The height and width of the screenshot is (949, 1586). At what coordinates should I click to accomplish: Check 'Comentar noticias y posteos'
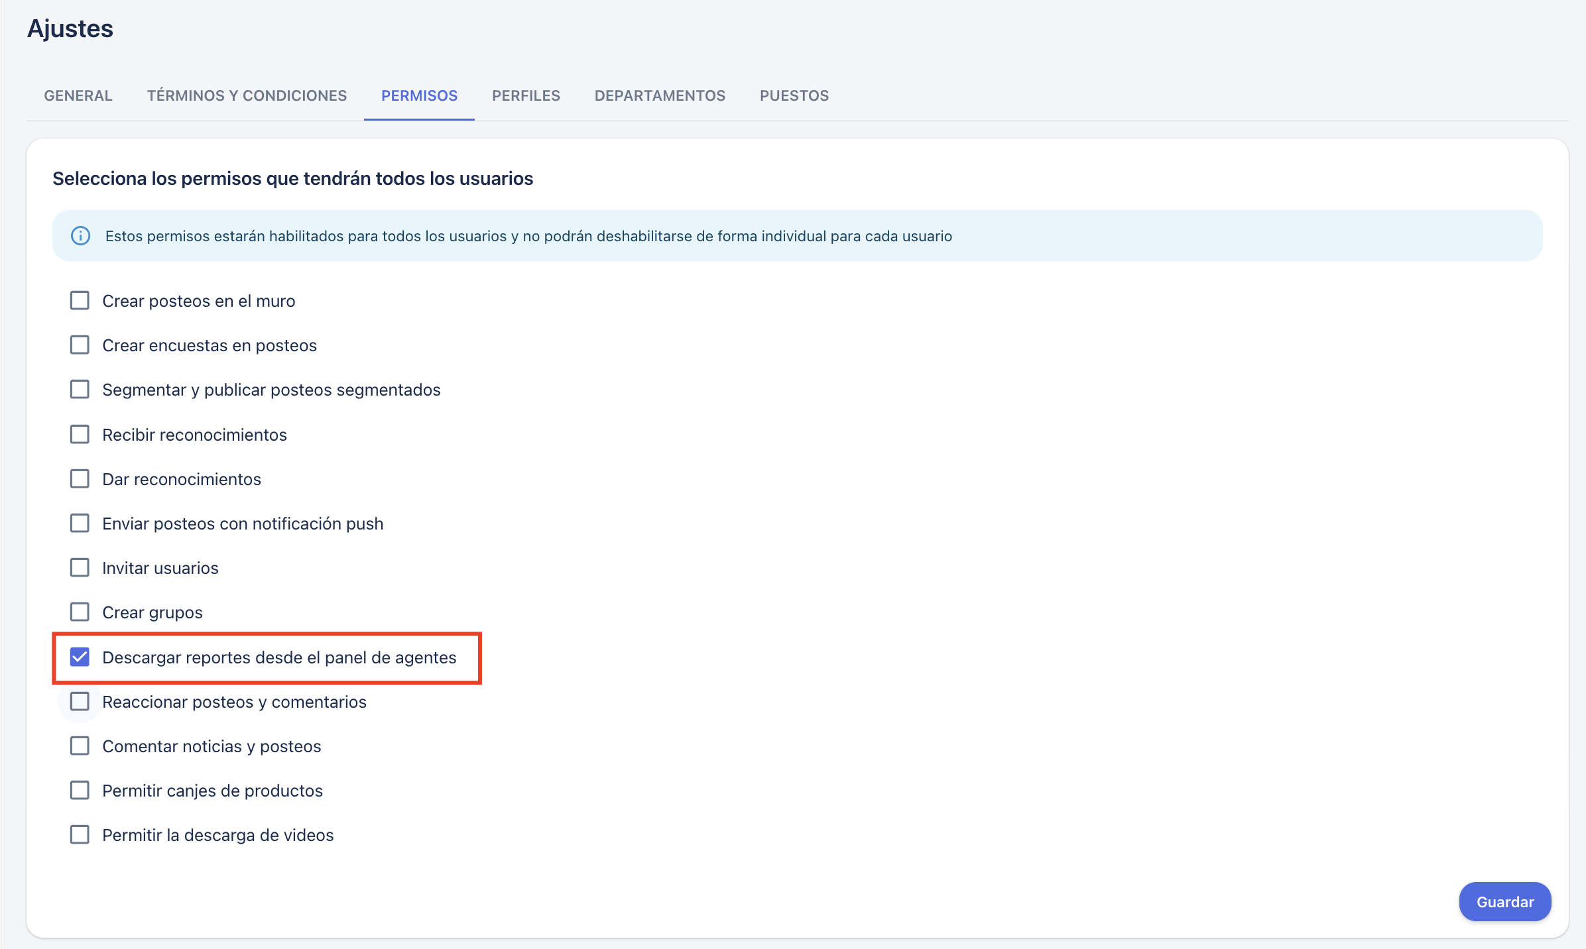point(80,746)
